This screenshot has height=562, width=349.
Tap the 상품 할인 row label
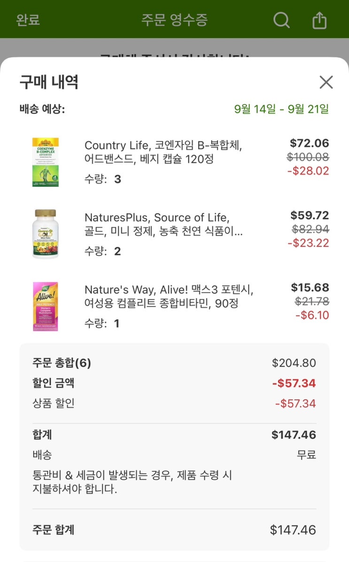tap(54, 403)
